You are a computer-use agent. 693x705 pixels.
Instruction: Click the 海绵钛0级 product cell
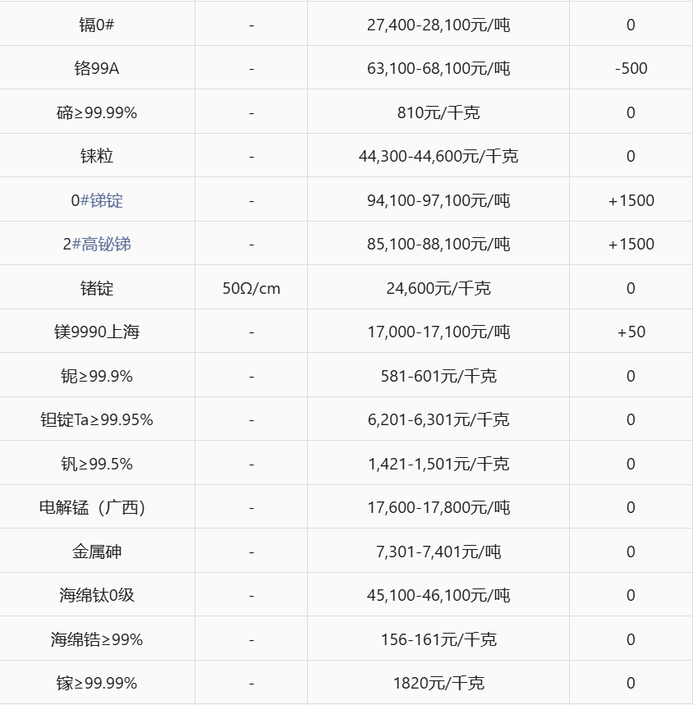pyautogui.click(x=97, y=595)
